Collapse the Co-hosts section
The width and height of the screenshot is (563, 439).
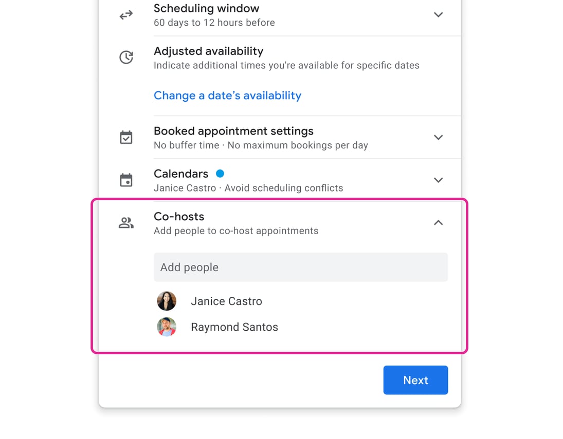439,222
